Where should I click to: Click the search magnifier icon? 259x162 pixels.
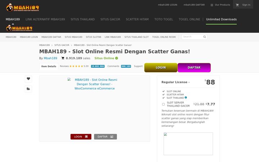coord(204,37)
